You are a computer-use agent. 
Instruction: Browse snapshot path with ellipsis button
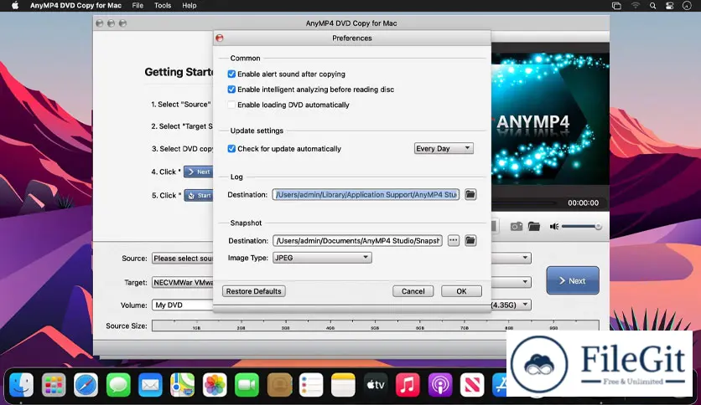tap(454, 240)
